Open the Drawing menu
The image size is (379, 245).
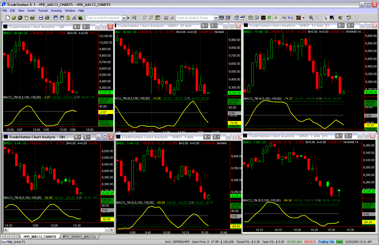click(56, 11)
